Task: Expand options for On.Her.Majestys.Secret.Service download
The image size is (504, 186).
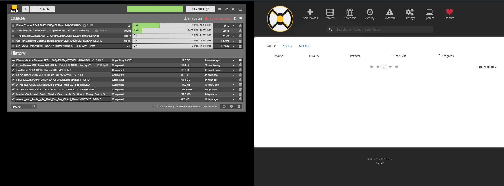Action: pos(233,41)
